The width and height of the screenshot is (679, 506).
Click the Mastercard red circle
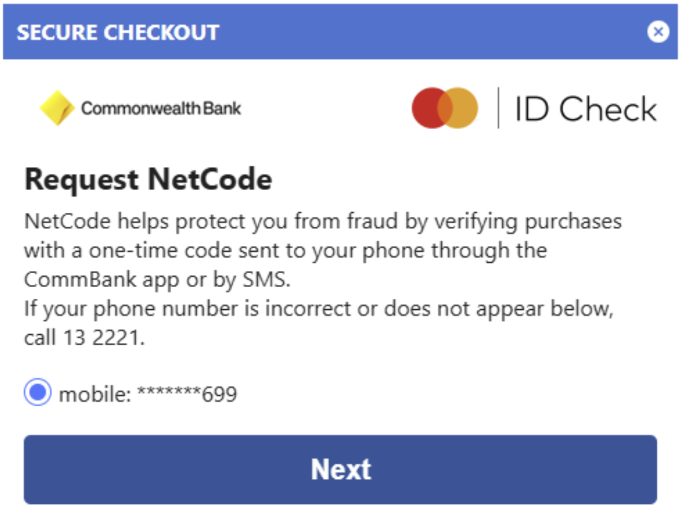point(428,108)
